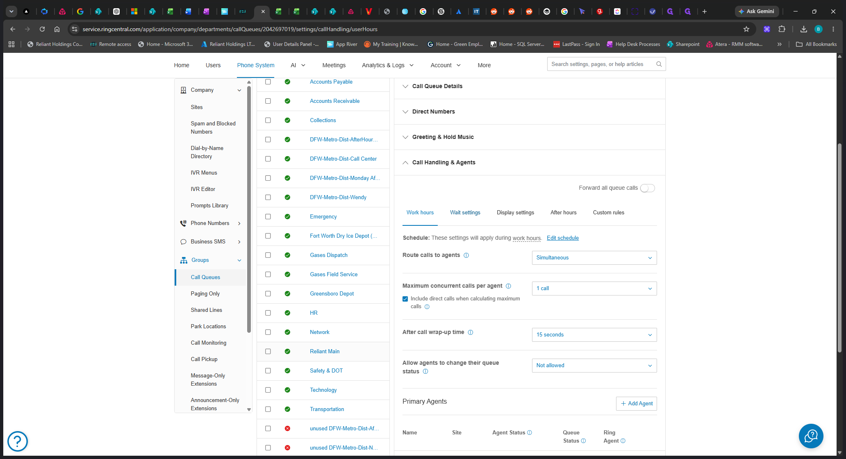
Task: Open the Safety & DOT queue link
Action: coord(326,371)
